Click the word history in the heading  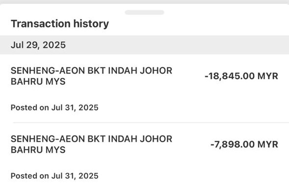[91, 24]
